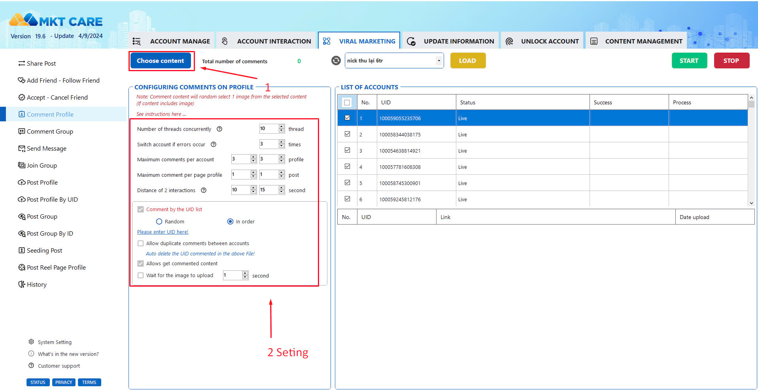Click the STATUS footer button
This screenshot has width=758, height=391.
[38, 382]
